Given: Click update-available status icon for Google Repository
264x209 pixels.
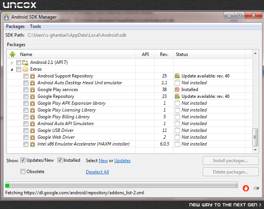Looking at the screenshot, I should (x=177, y=96).
